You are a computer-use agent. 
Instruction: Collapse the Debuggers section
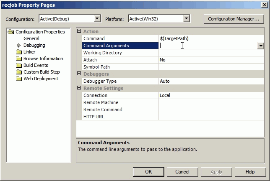tap(79, 74)
